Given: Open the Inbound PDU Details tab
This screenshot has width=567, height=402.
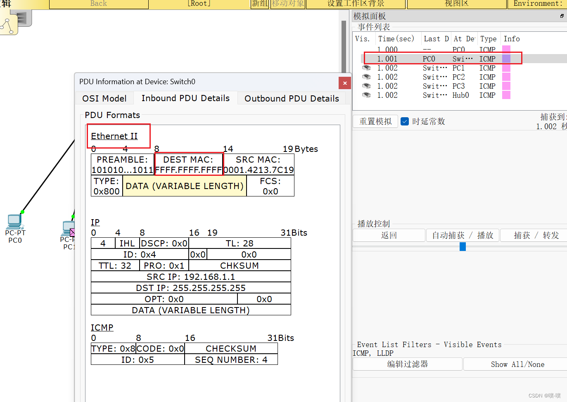Looking at the screenshot, I should tap(185, 98).
